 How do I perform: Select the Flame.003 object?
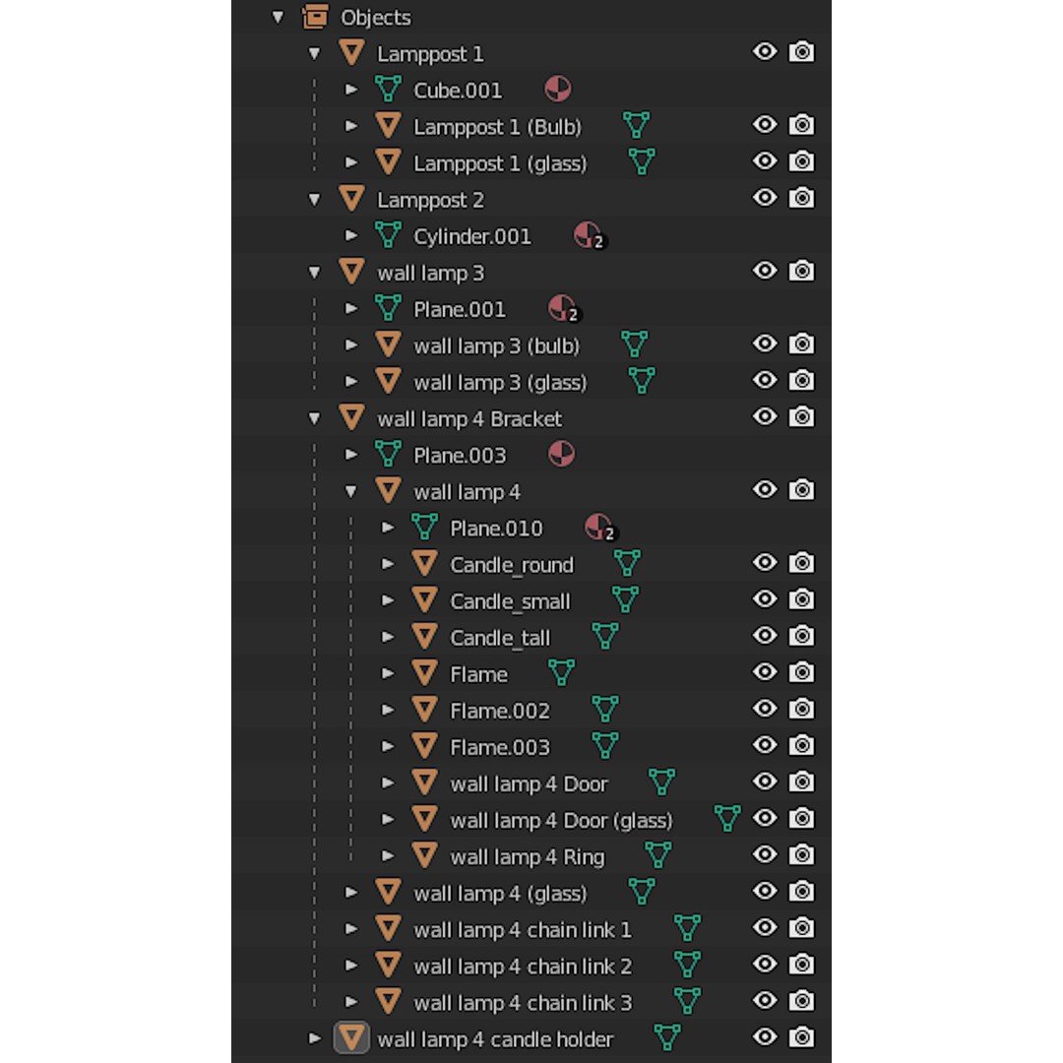500,747
